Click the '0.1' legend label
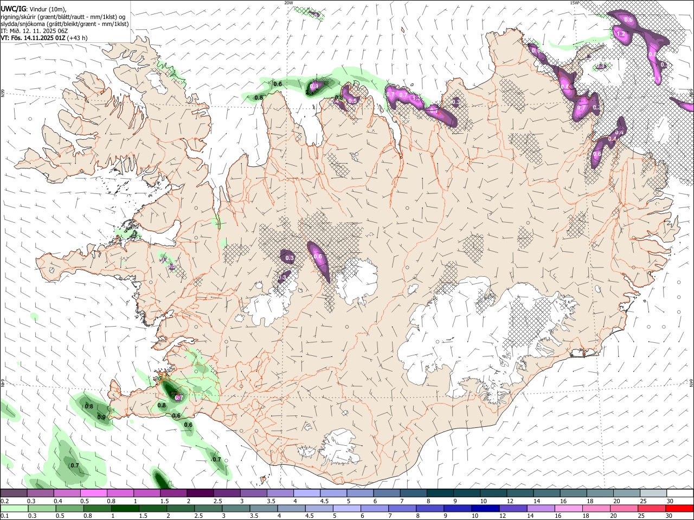Image resolution: width=694 pixels, height=520 pixels. tap(4, 516)
